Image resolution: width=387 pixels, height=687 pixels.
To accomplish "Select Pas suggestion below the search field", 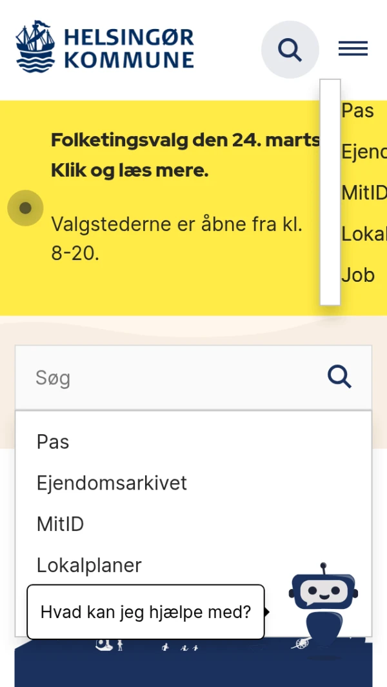I will 53,442.
